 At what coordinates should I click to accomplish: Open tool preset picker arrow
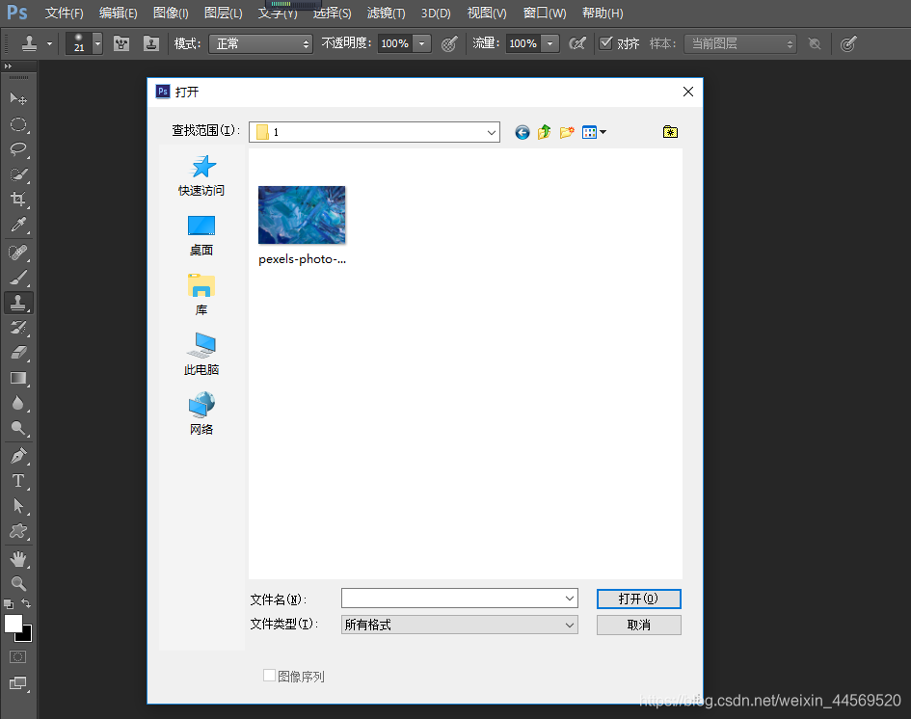coord(49,43)
